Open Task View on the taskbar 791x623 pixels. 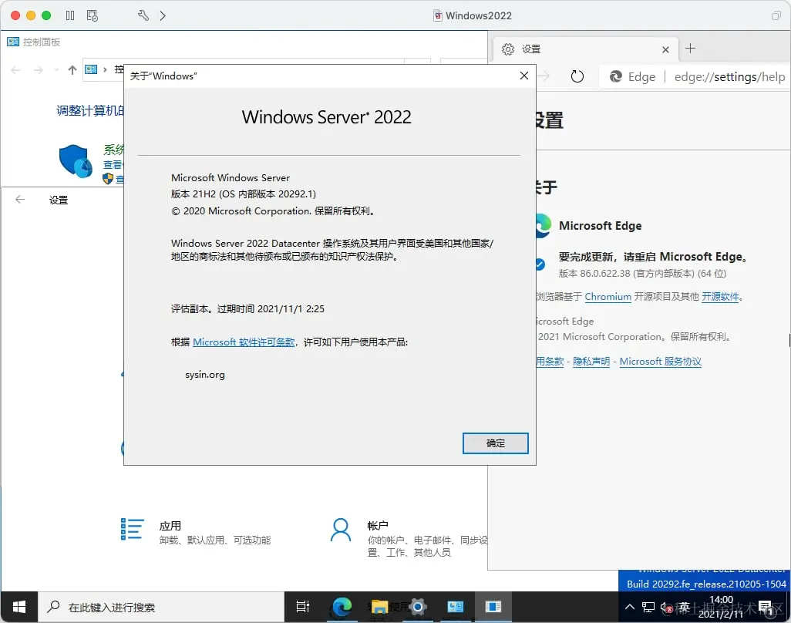point(302,607)
